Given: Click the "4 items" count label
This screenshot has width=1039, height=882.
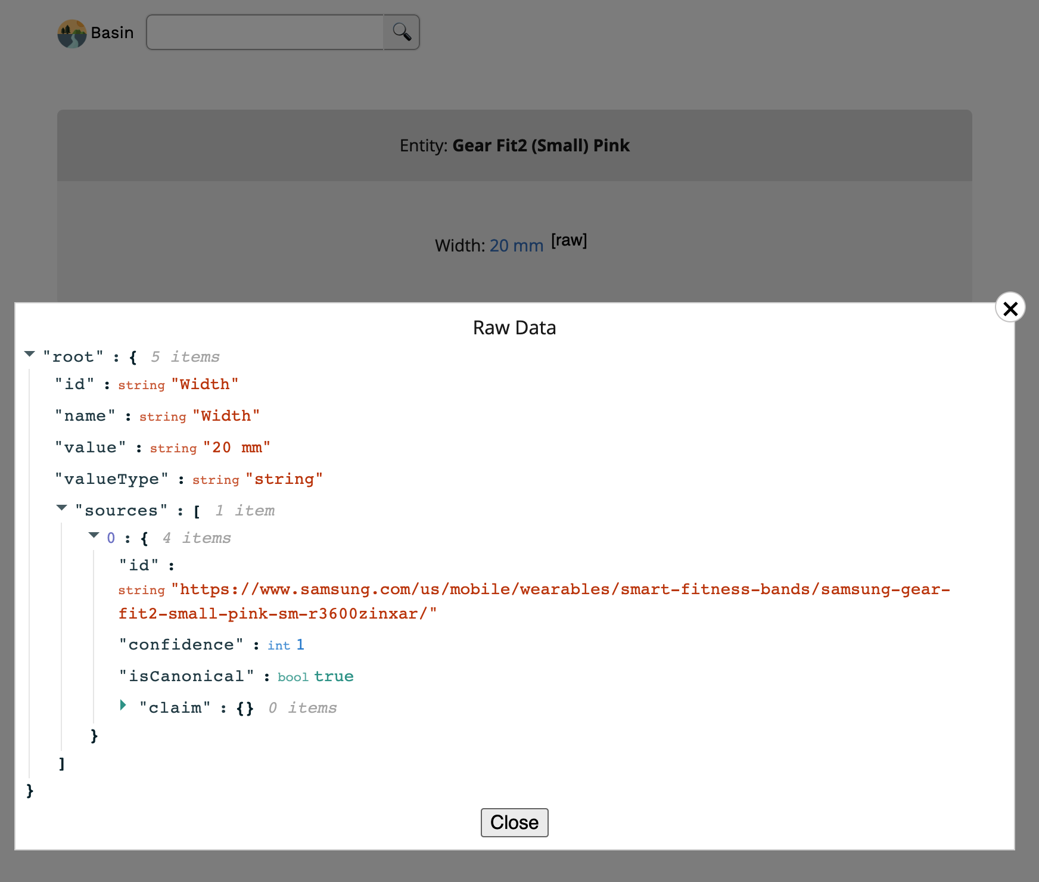Looking at the screenshot, I should pos(197,538).
